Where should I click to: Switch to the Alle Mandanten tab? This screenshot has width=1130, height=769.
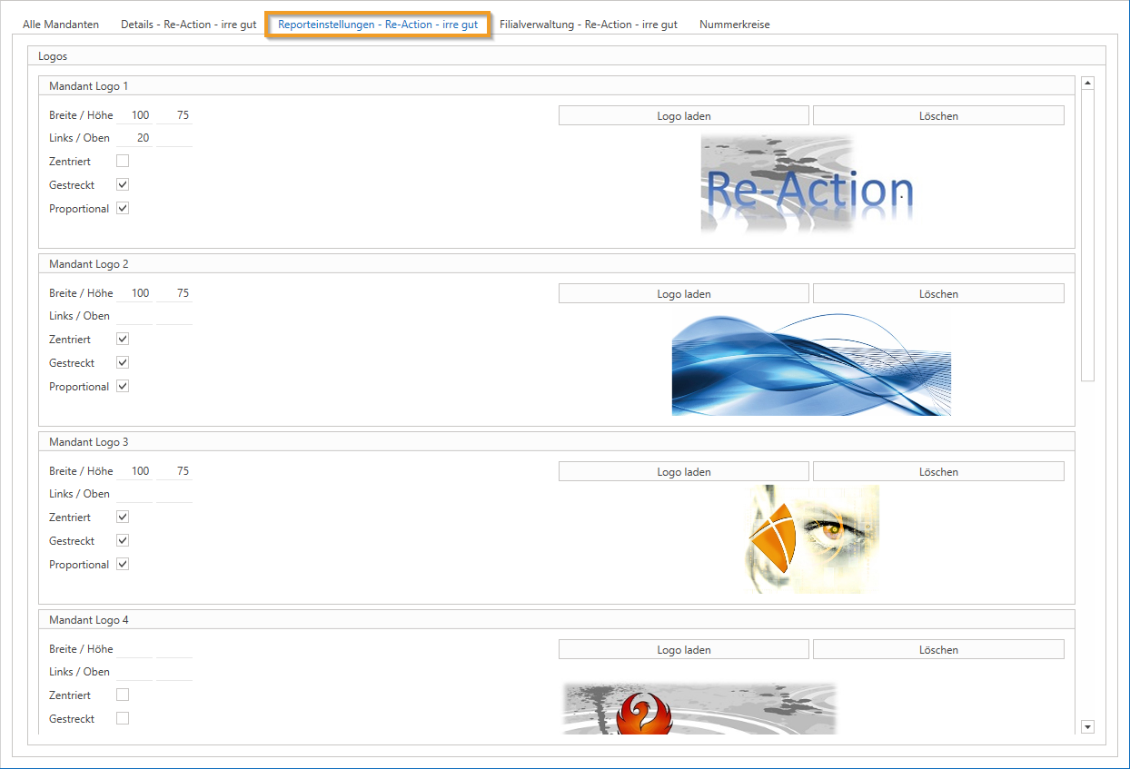(61, 25)
